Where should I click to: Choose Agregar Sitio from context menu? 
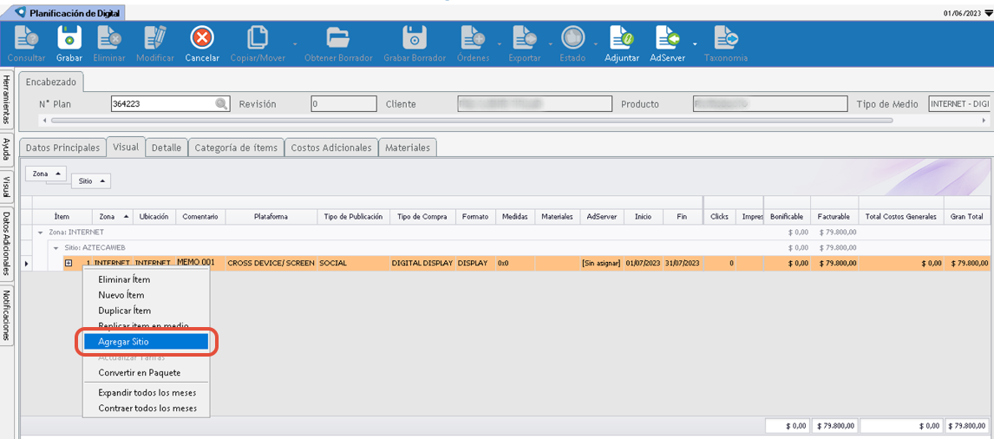(146, 341)
